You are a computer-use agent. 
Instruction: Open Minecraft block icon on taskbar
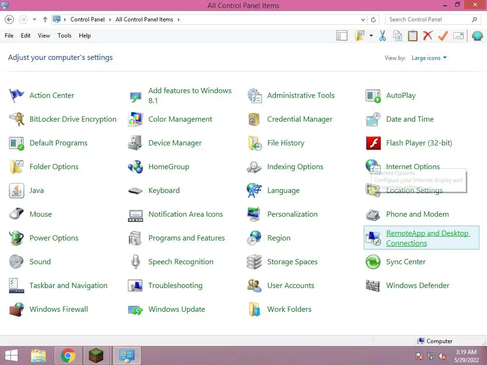[x=96, y=355]
